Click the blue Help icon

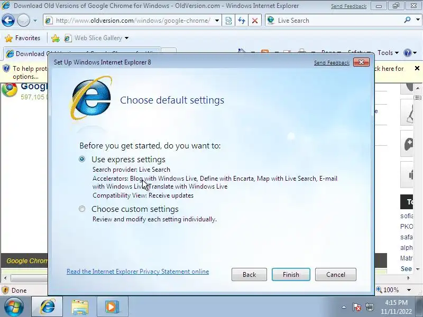coord(407,52)
